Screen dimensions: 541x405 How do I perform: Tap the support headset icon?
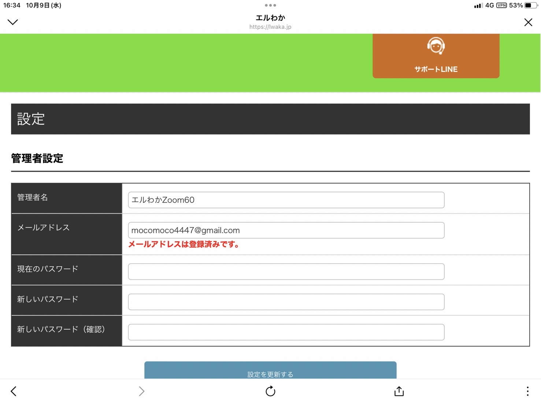point(436,46)
